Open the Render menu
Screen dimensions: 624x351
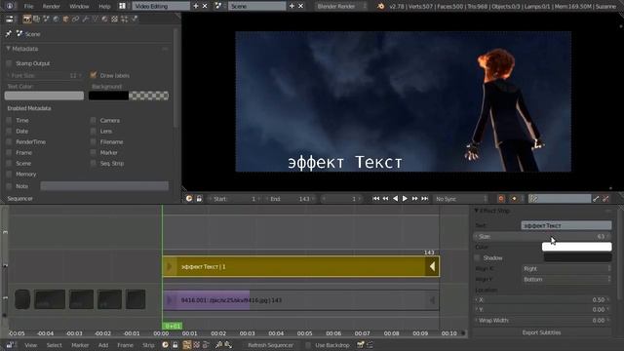coord(51,6)
